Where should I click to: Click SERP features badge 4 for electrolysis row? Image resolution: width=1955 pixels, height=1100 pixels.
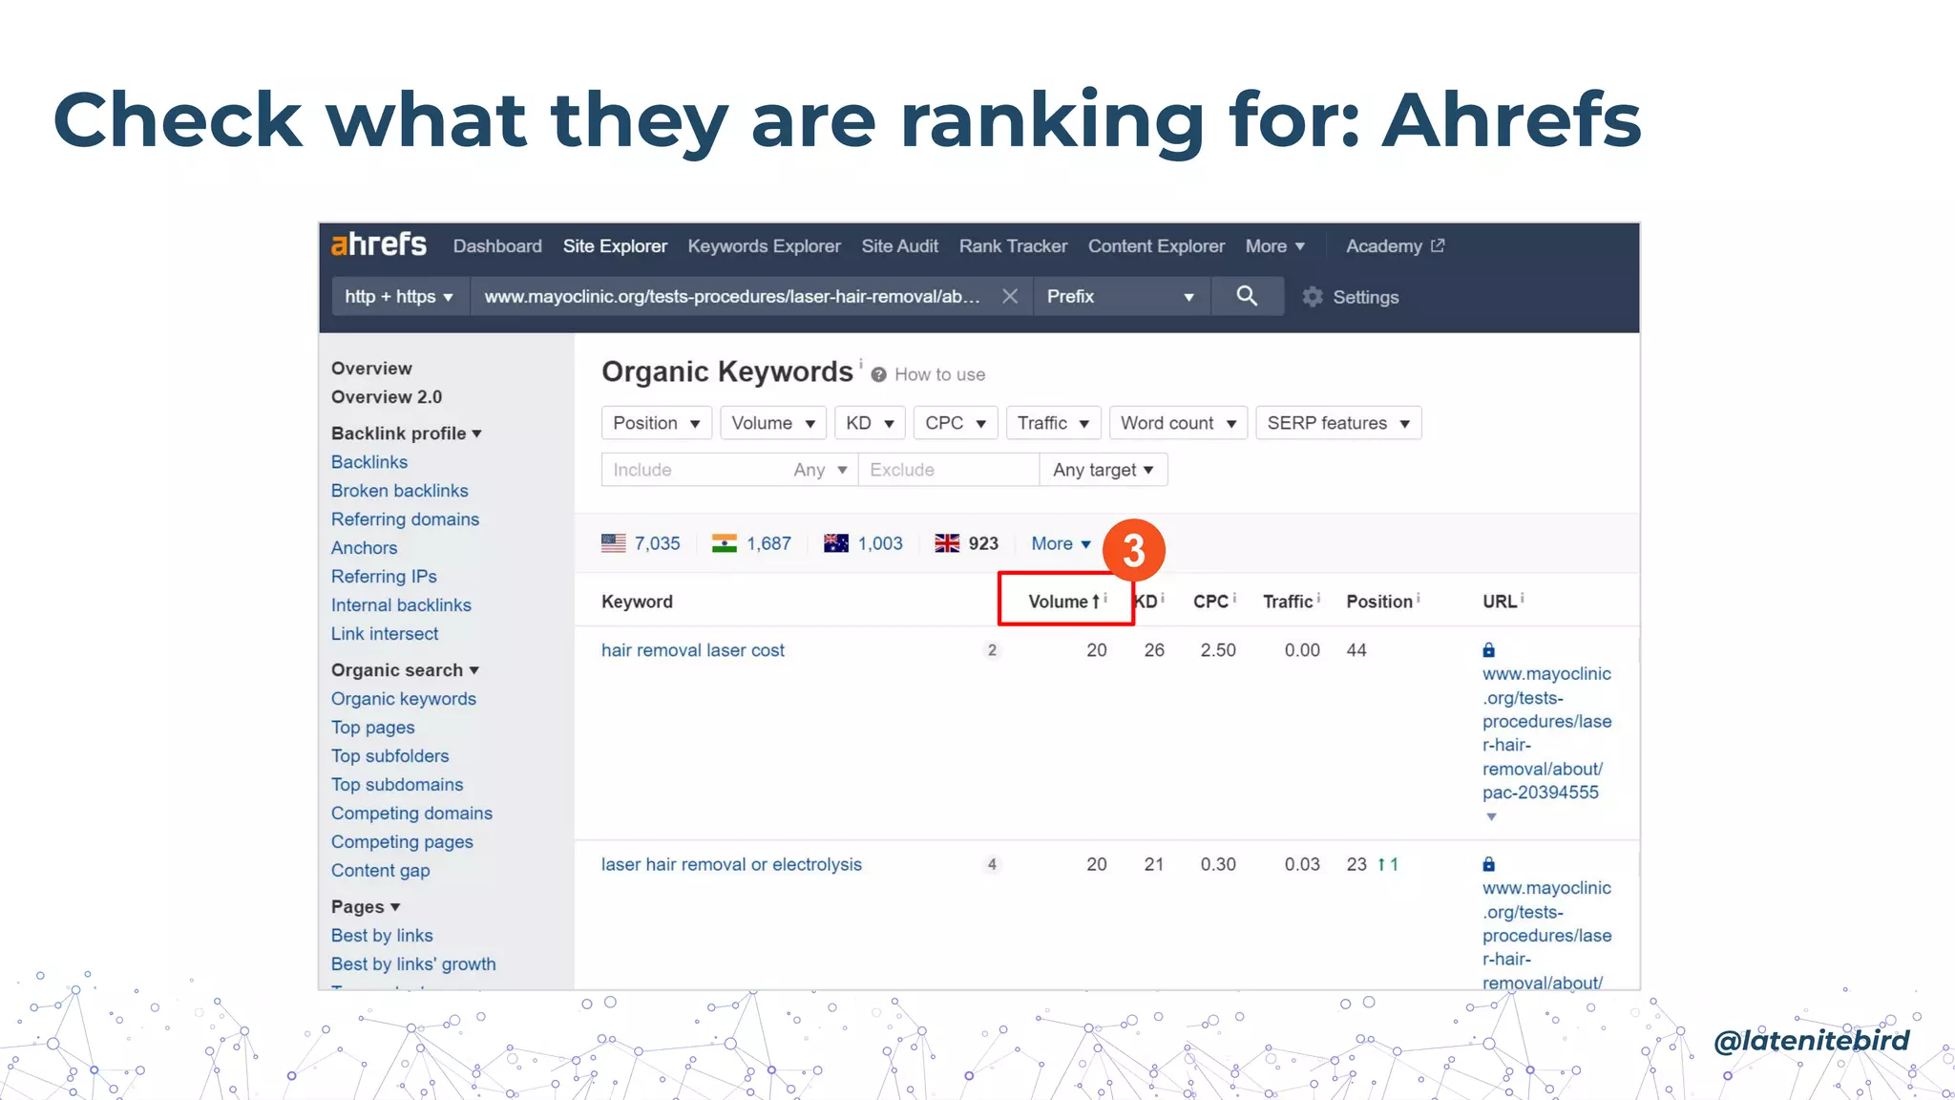[992, 864]
